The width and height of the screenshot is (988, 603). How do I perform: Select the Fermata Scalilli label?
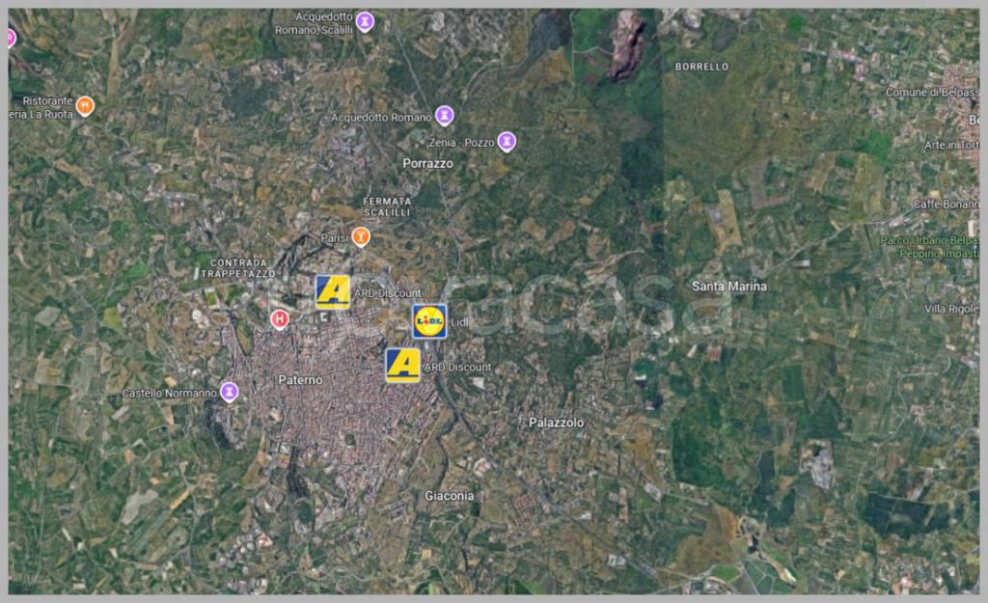pyautogui.click(x=387, y=206)
